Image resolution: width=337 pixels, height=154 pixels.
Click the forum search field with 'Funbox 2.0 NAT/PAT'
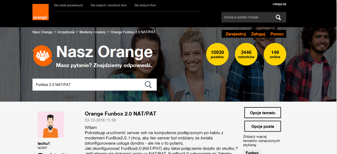pos(88,84)
